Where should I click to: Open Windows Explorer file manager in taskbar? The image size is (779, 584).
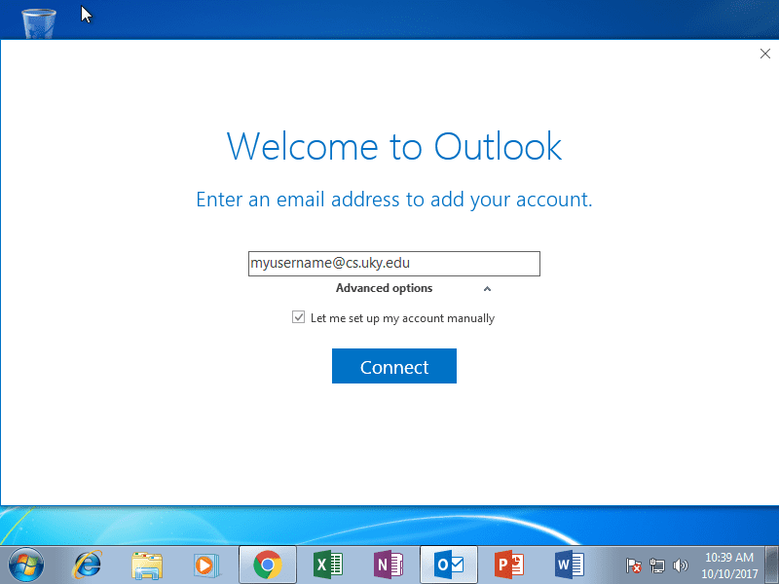[x=147, y=566]
